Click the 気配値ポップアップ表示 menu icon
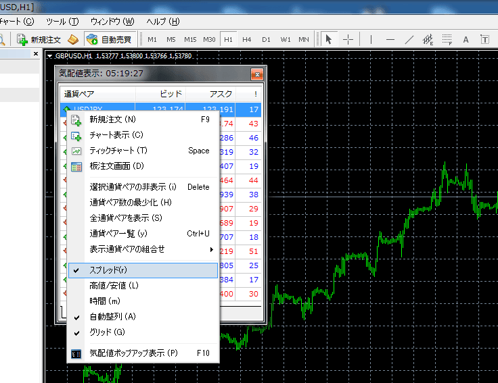 tap(76, 354)
